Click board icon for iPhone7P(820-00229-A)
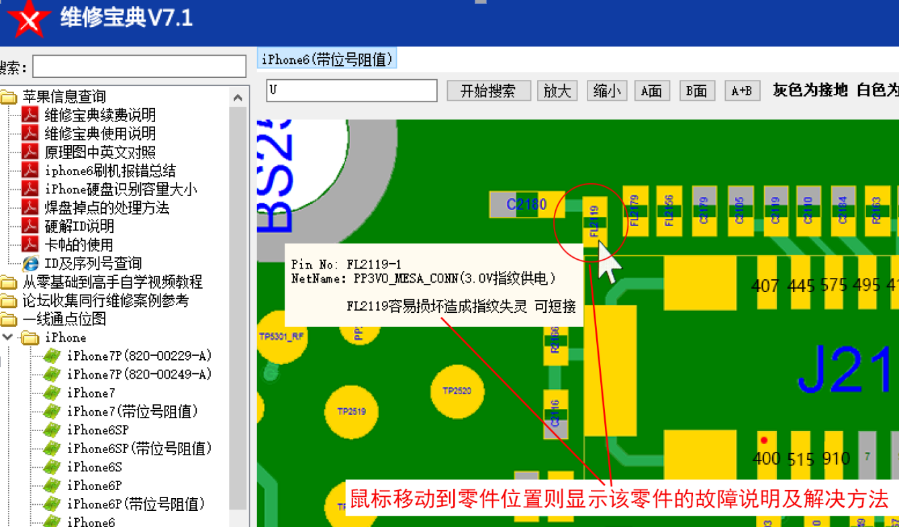The height and width of the screenshot is (527, 899). [52, 356]
